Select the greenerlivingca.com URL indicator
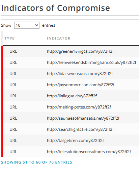139x170 pixels. (x=80, y=51)
